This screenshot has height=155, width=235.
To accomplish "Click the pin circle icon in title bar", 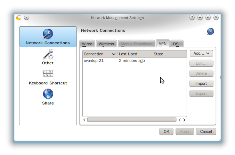I will 27,17.
